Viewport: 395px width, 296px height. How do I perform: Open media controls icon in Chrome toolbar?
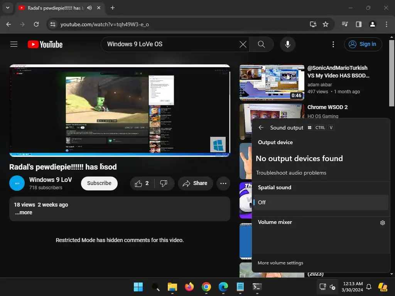(344, 24)
